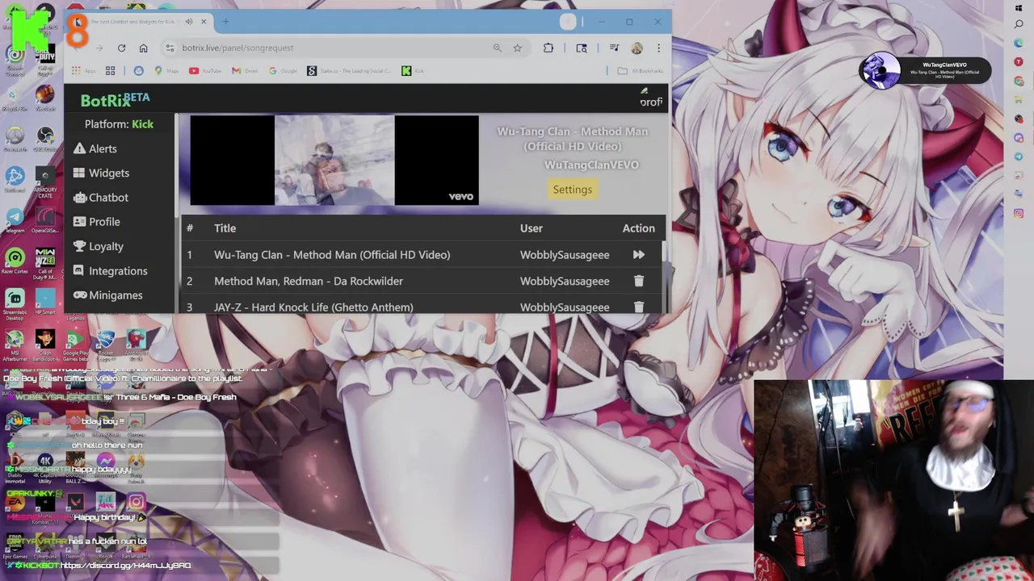This screenshot has width=1034, height=581.
Task: Open the browser profile avatar
Action: pyautogui.click(x=637, y=48)
